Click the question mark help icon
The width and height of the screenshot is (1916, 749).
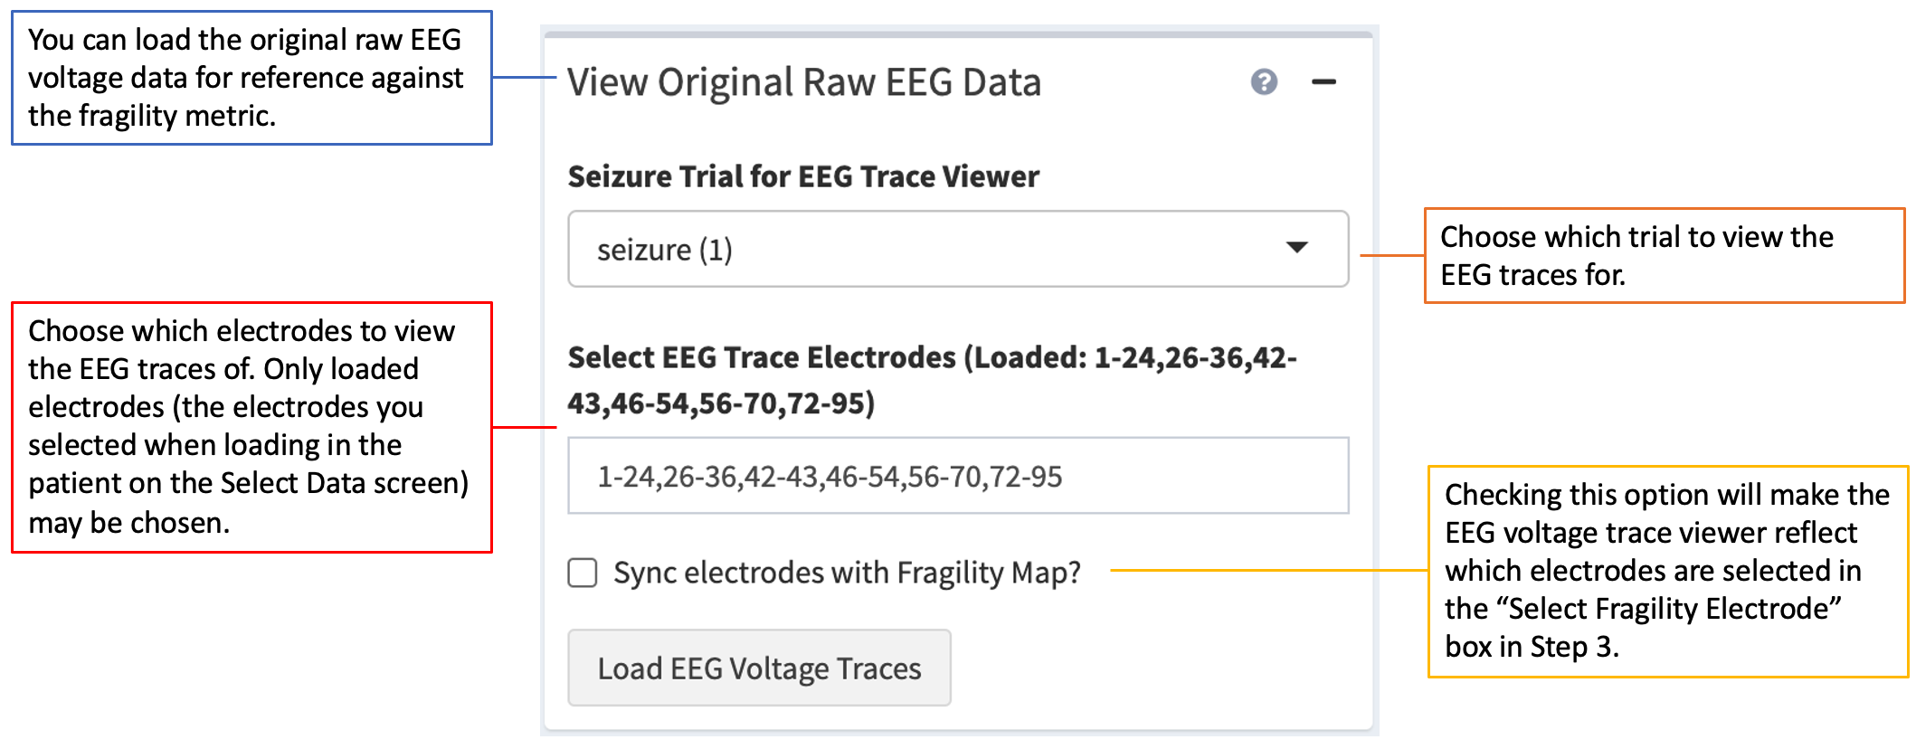1264,82
